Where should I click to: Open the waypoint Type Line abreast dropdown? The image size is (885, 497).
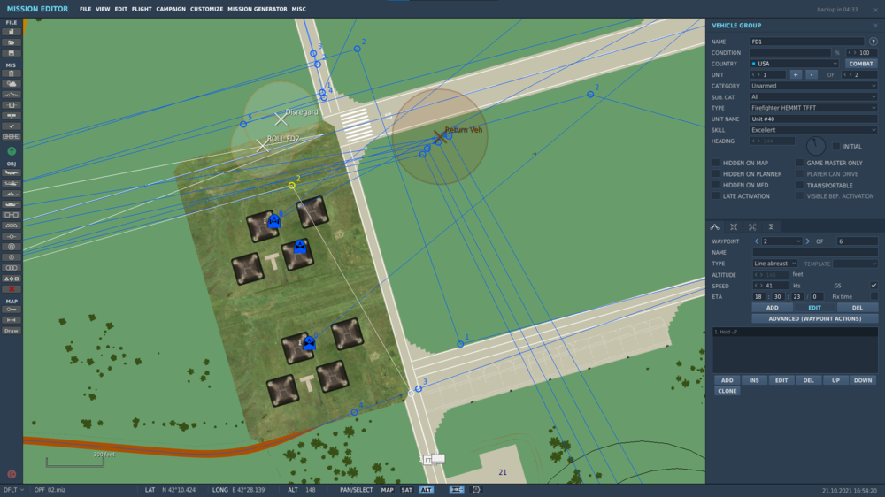click(775, 264)
